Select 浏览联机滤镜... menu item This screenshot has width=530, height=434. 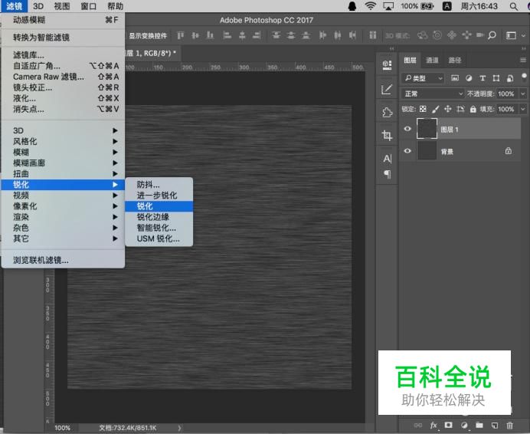pos(63,260)
